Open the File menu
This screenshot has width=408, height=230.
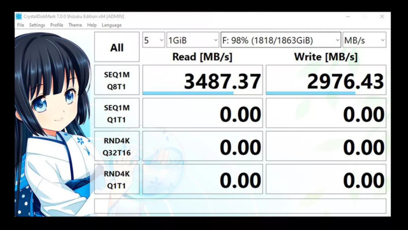click(x=20, y=25)
